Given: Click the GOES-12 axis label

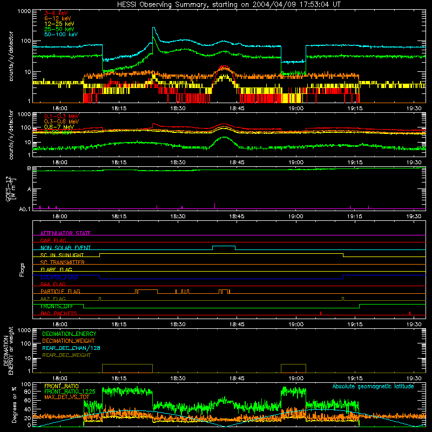Looking at the screenshot, I should 10,188.
